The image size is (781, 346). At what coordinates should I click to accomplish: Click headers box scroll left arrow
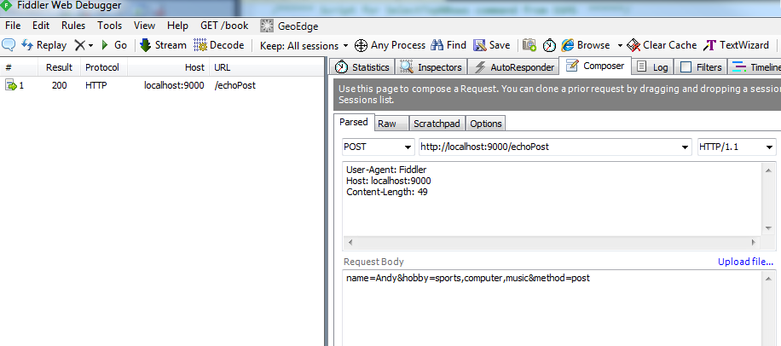(x=350, y=242)
